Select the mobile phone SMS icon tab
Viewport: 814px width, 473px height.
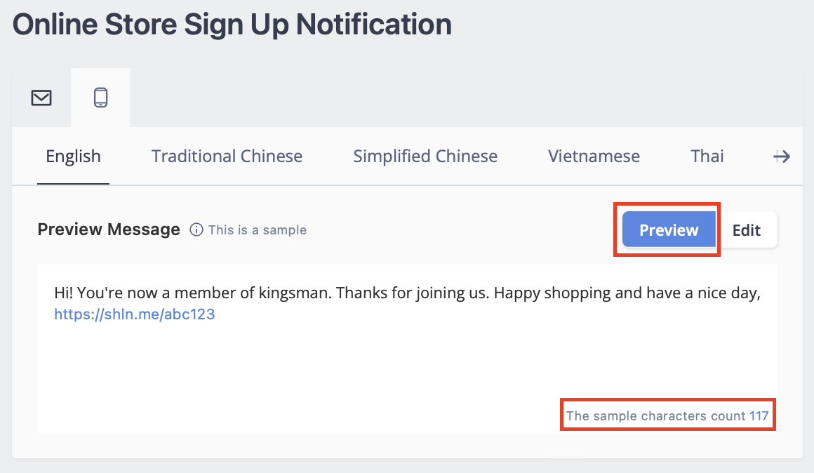pos(101,98)
